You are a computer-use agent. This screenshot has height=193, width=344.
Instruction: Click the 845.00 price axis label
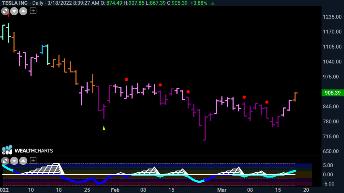[331, 107]
